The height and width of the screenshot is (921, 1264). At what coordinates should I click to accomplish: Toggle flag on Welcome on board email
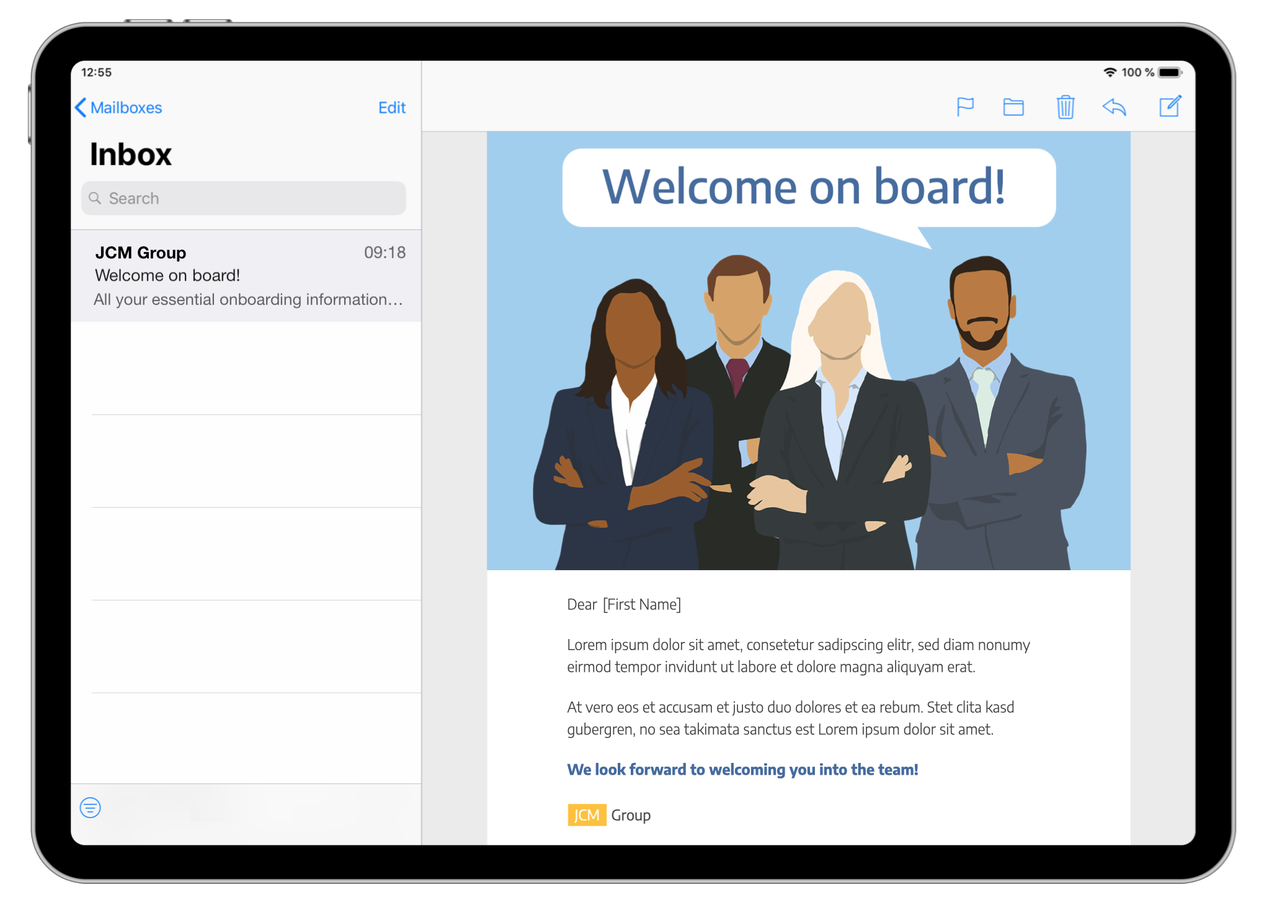point(966,108)
